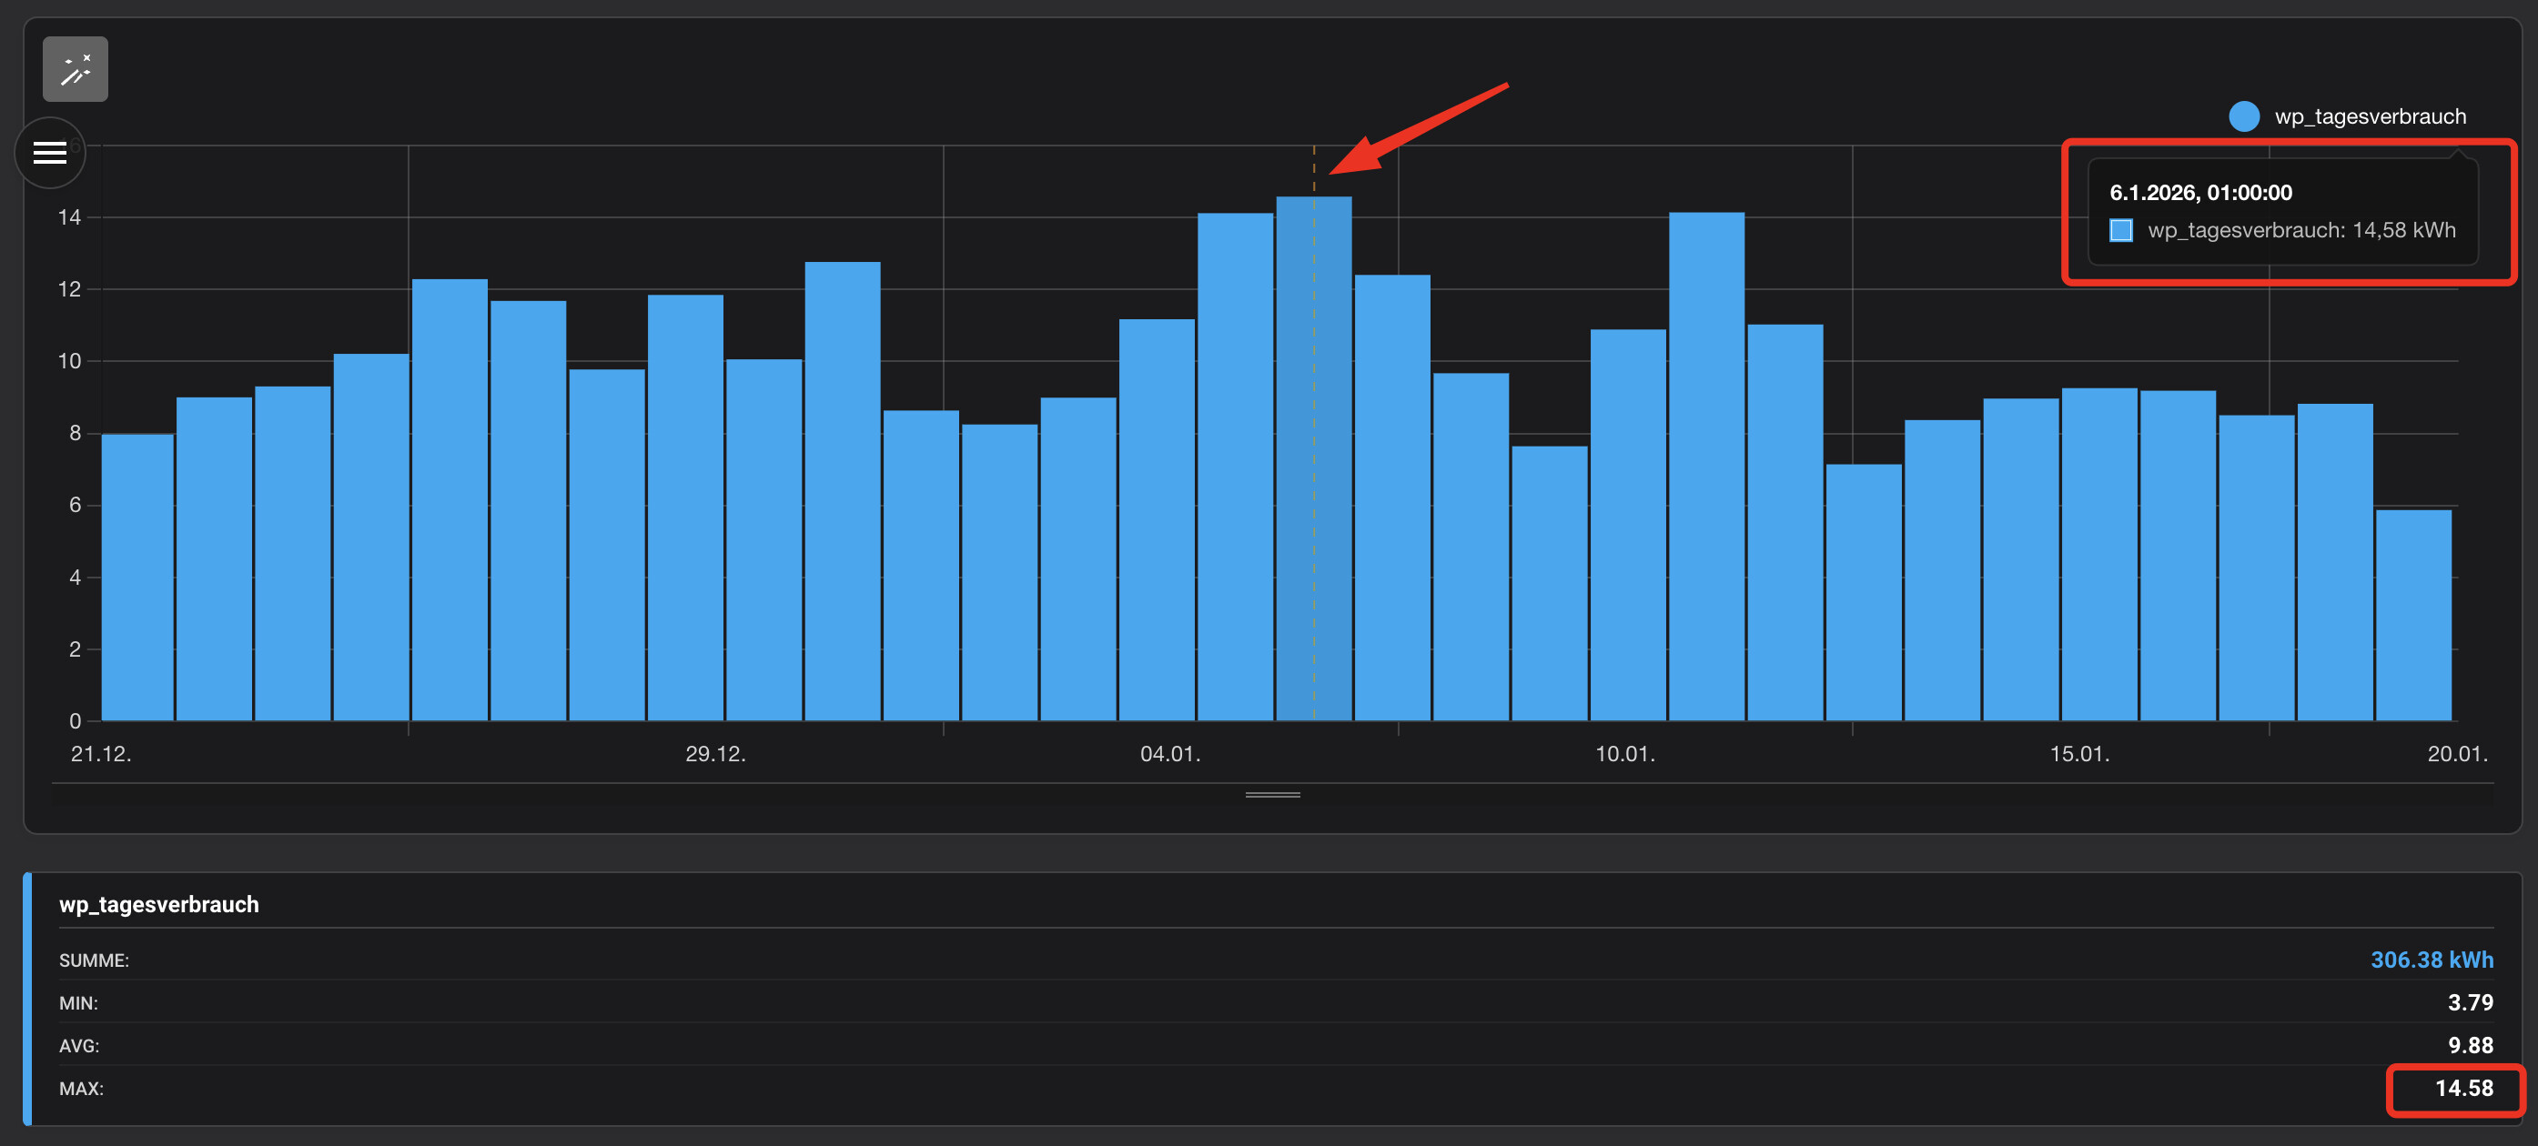Screen dimensions: 2538x1146
Task: Click the first bar at 21.12.
Action: coord(138,576)
